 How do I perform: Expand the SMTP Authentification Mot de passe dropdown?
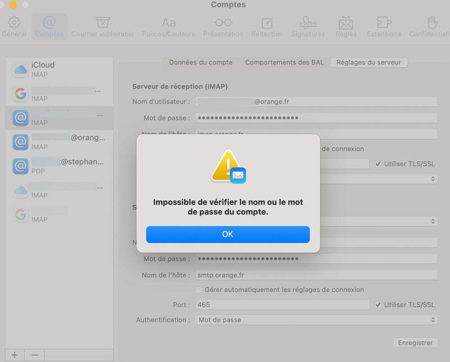[317, 320]
